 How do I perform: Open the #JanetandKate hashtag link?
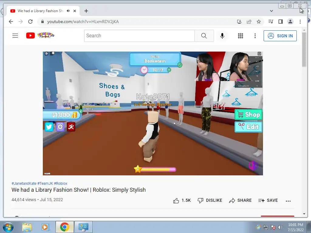tap(24, 184)
